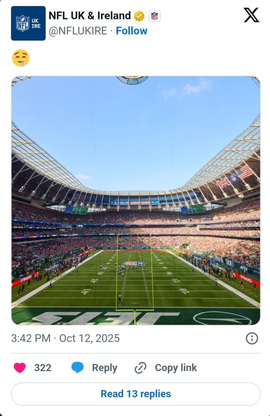Click the Copy link text
The width and height of the screenshot is (270, 416).
[176, 368]
